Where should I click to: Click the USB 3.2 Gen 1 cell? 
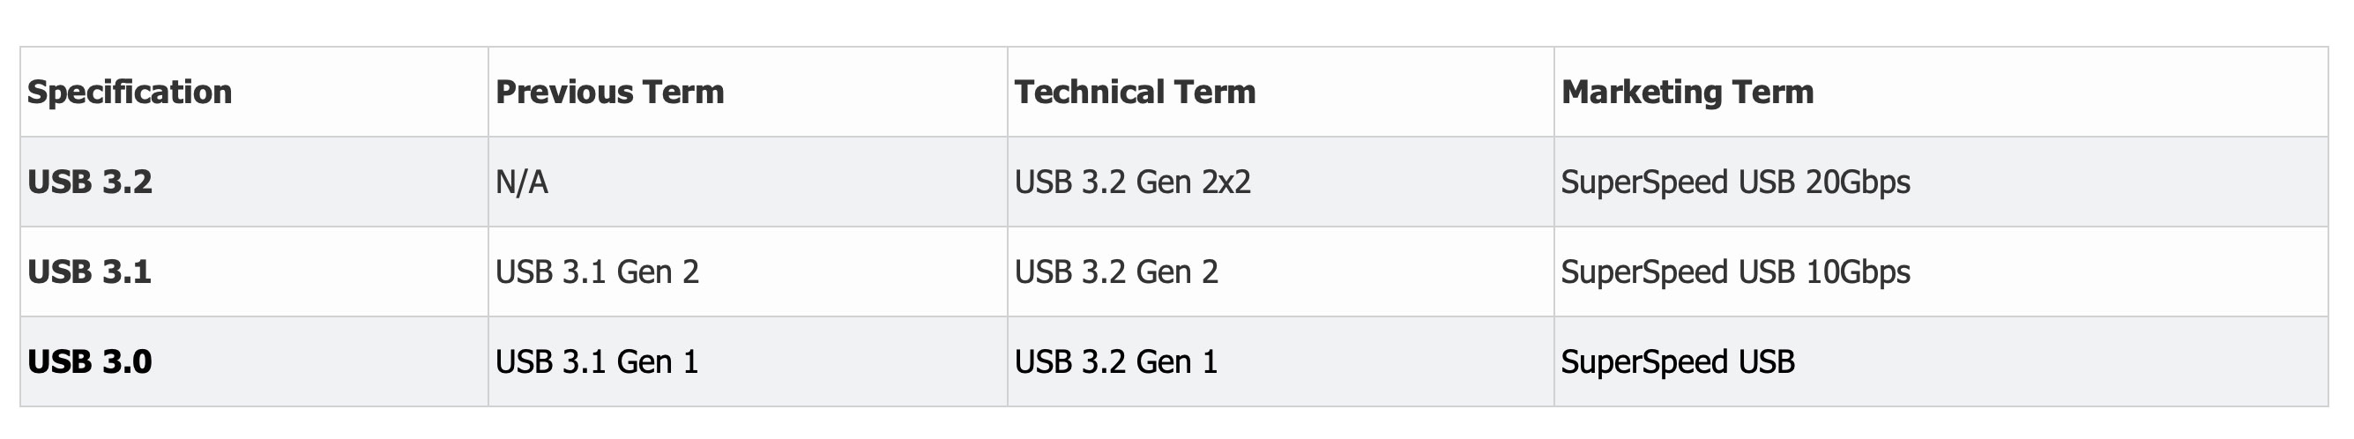1116,362
